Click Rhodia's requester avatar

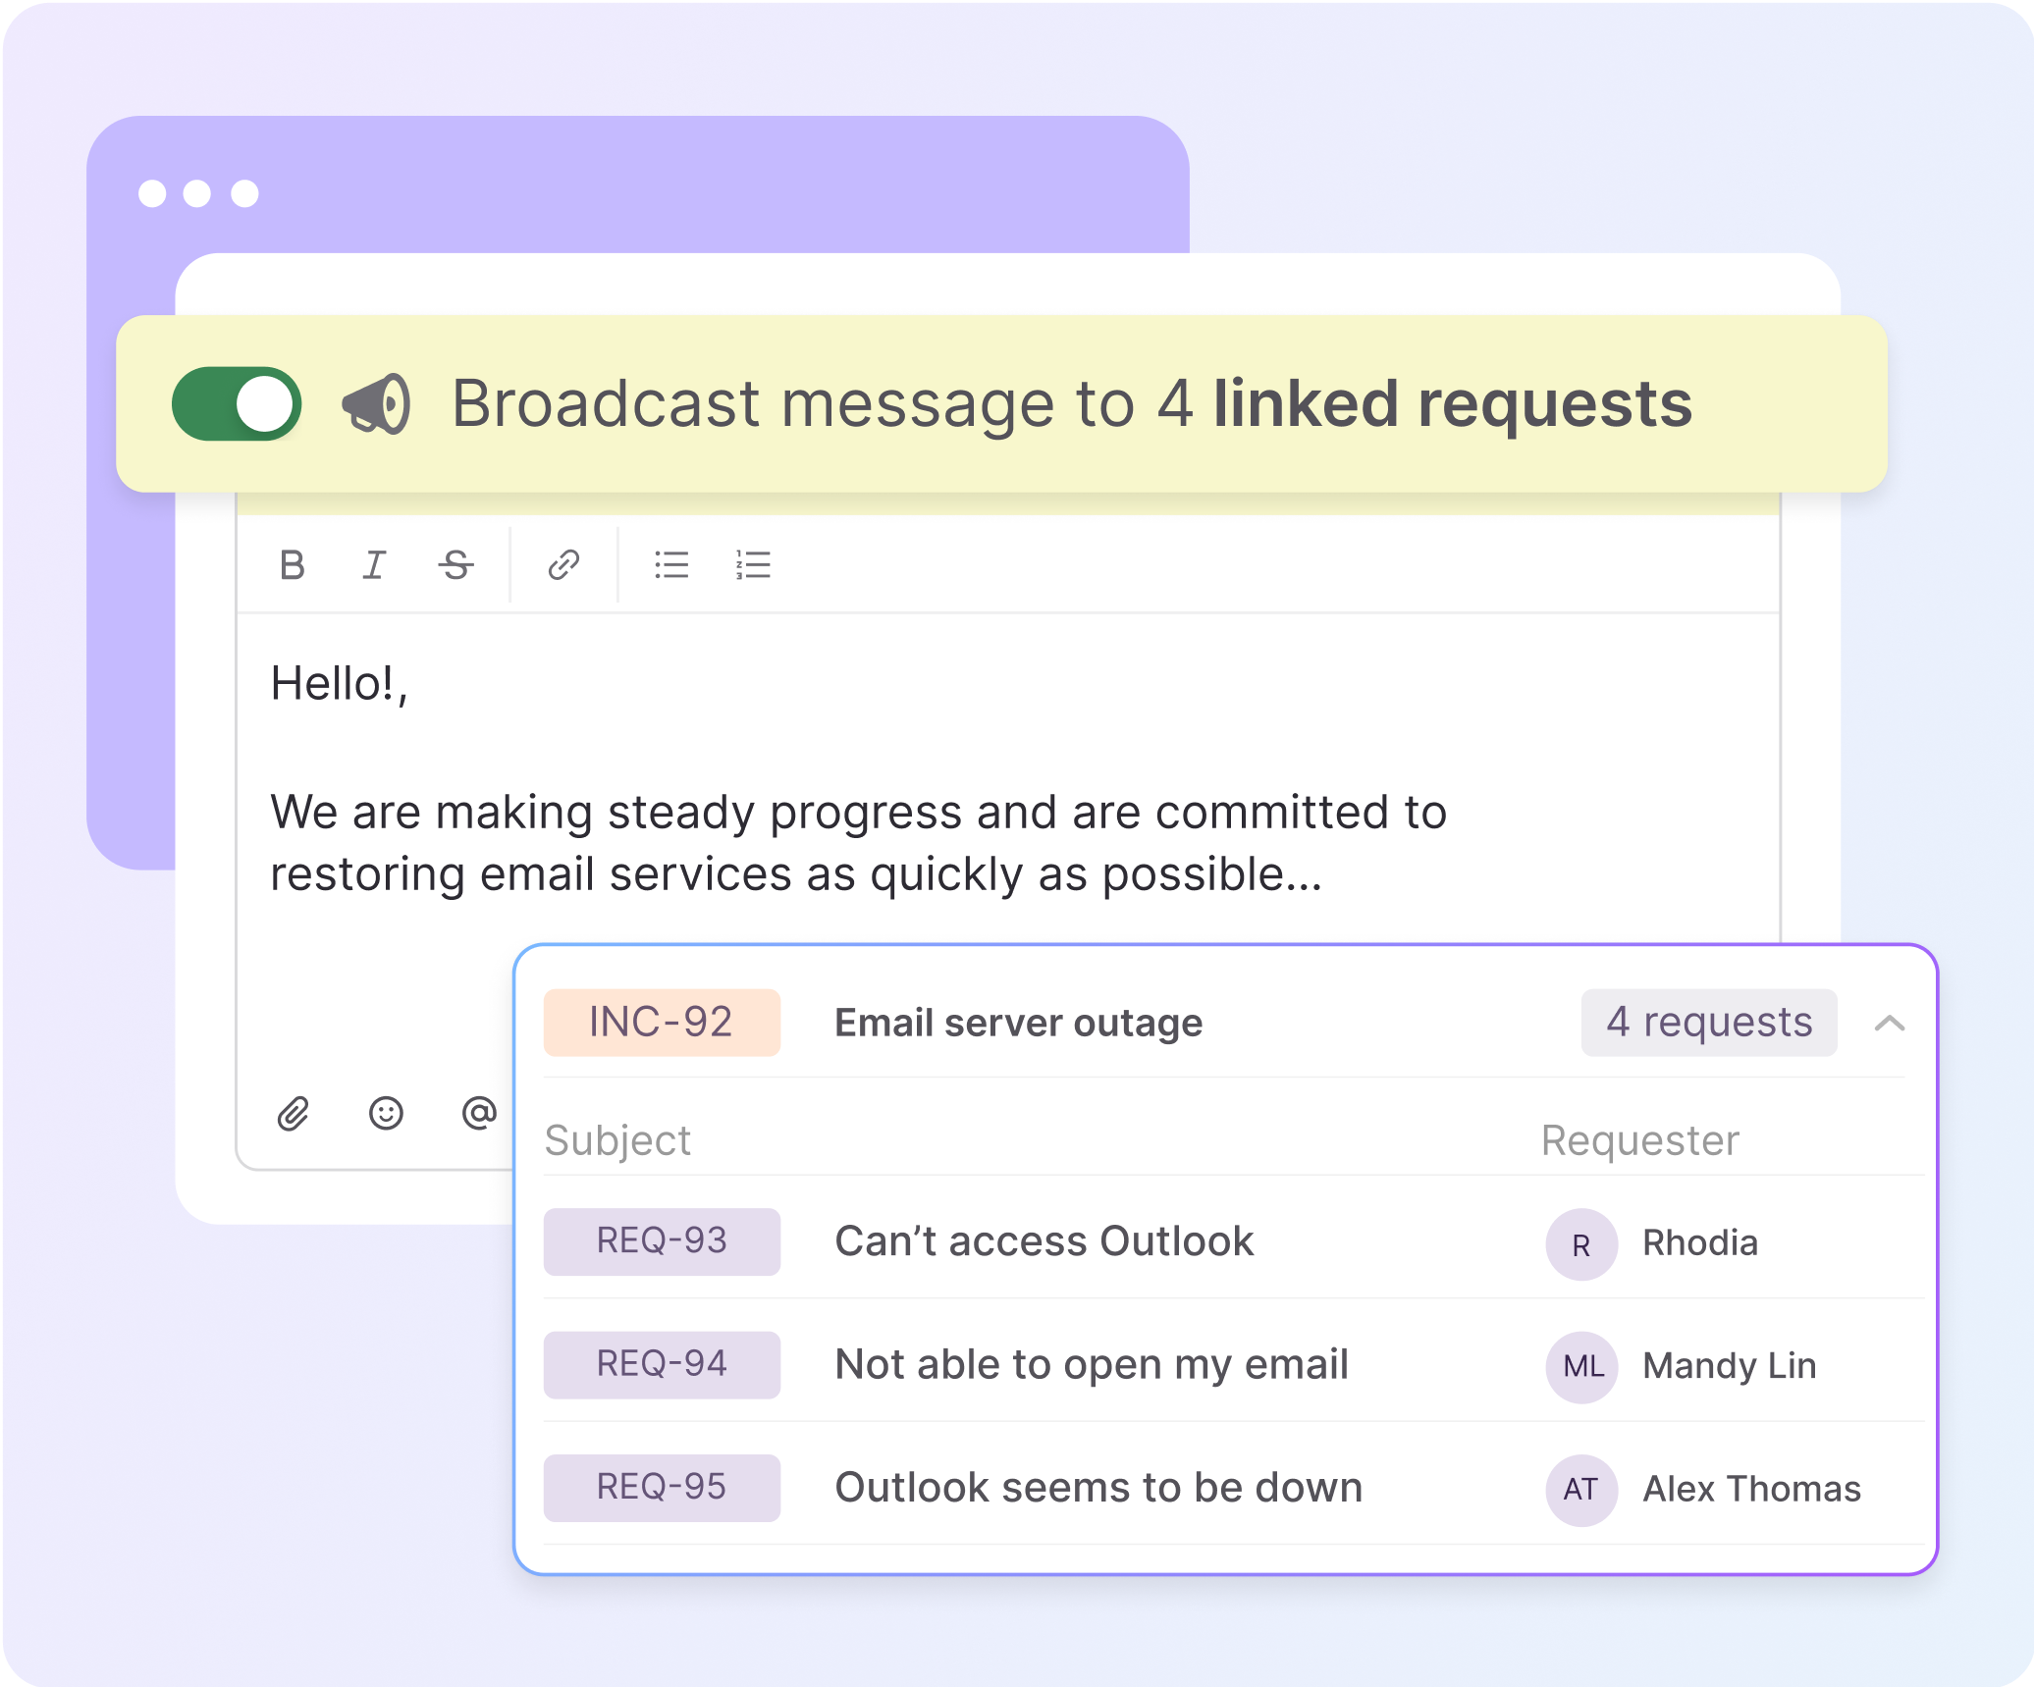coord(1580,1244)
